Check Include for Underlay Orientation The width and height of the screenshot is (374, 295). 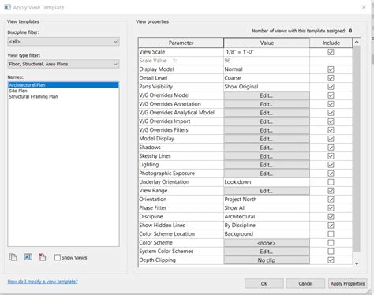(331, 182)
